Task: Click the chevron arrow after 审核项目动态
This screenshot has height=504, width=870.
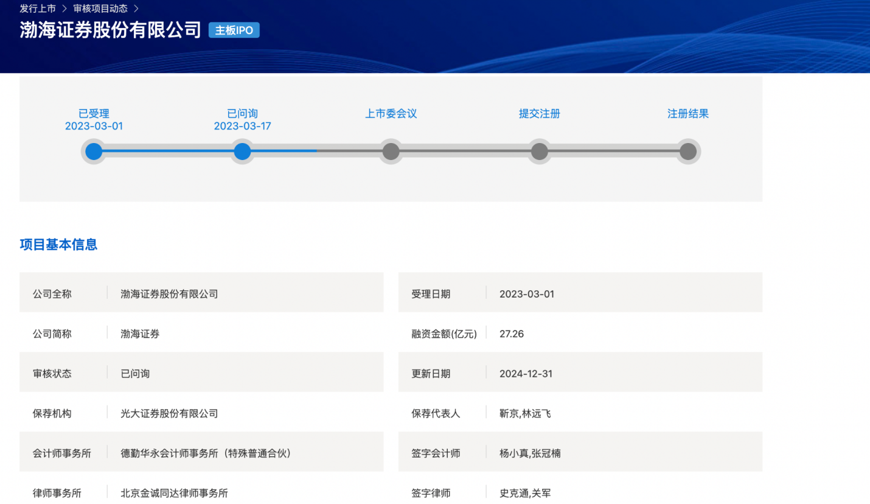Action: (136, 9)
